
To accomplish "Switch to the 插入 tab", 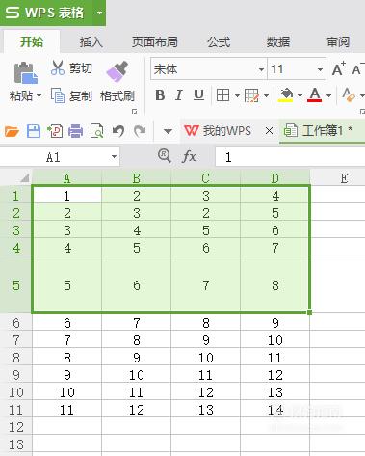I will pos(91,41).
